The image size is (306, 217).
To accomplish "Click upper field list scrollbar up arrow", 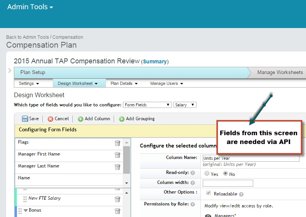I will click(x=127, y=142).
